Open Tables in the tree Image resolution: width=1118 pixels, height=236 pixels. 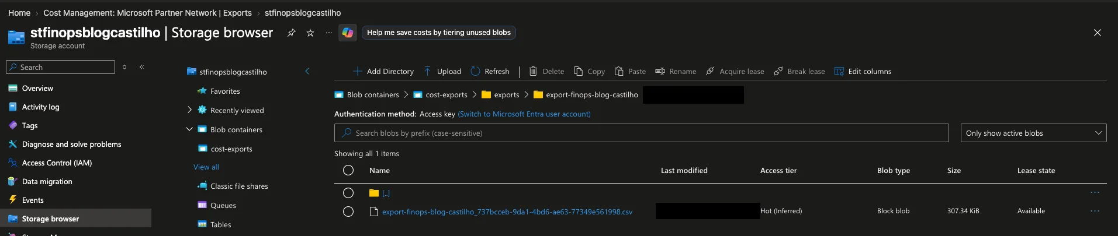[x=220, y=224]
